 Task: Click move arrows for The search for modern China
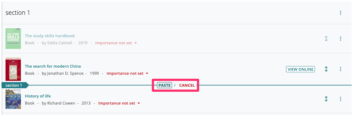[x=326, y=69]
